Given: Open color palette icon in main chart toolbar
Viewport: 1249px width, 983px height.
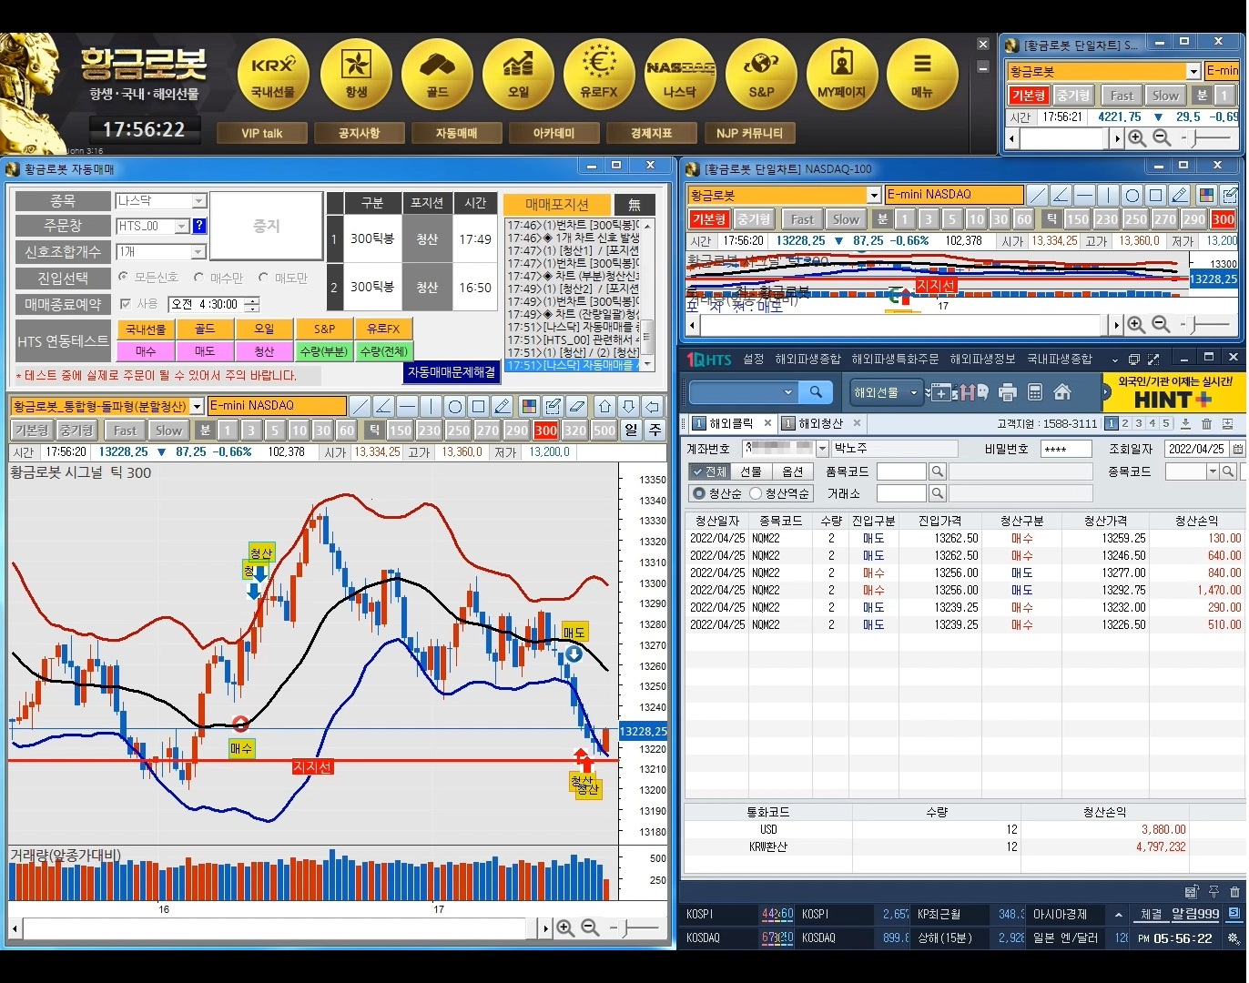Looking at the screenshot, I should (529, 406).
